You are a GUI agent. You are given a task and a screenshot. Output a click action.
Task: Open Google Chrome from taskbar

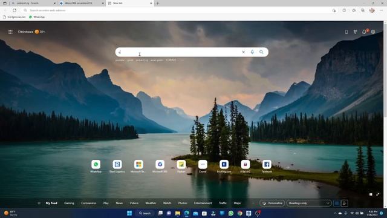click(x=239, y=213)
